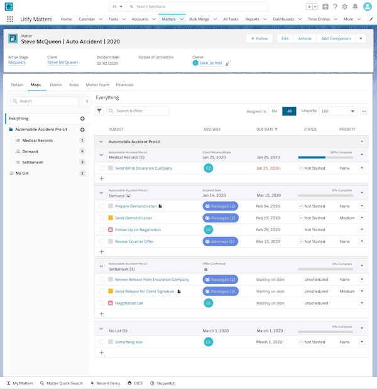The image size is (377, 389).
Task: Add a task under Settlement list with the plus
Action: [101, 314]
